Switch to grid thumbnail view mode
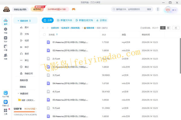Screen dimensions: 181x120 (x=168, y=28)
